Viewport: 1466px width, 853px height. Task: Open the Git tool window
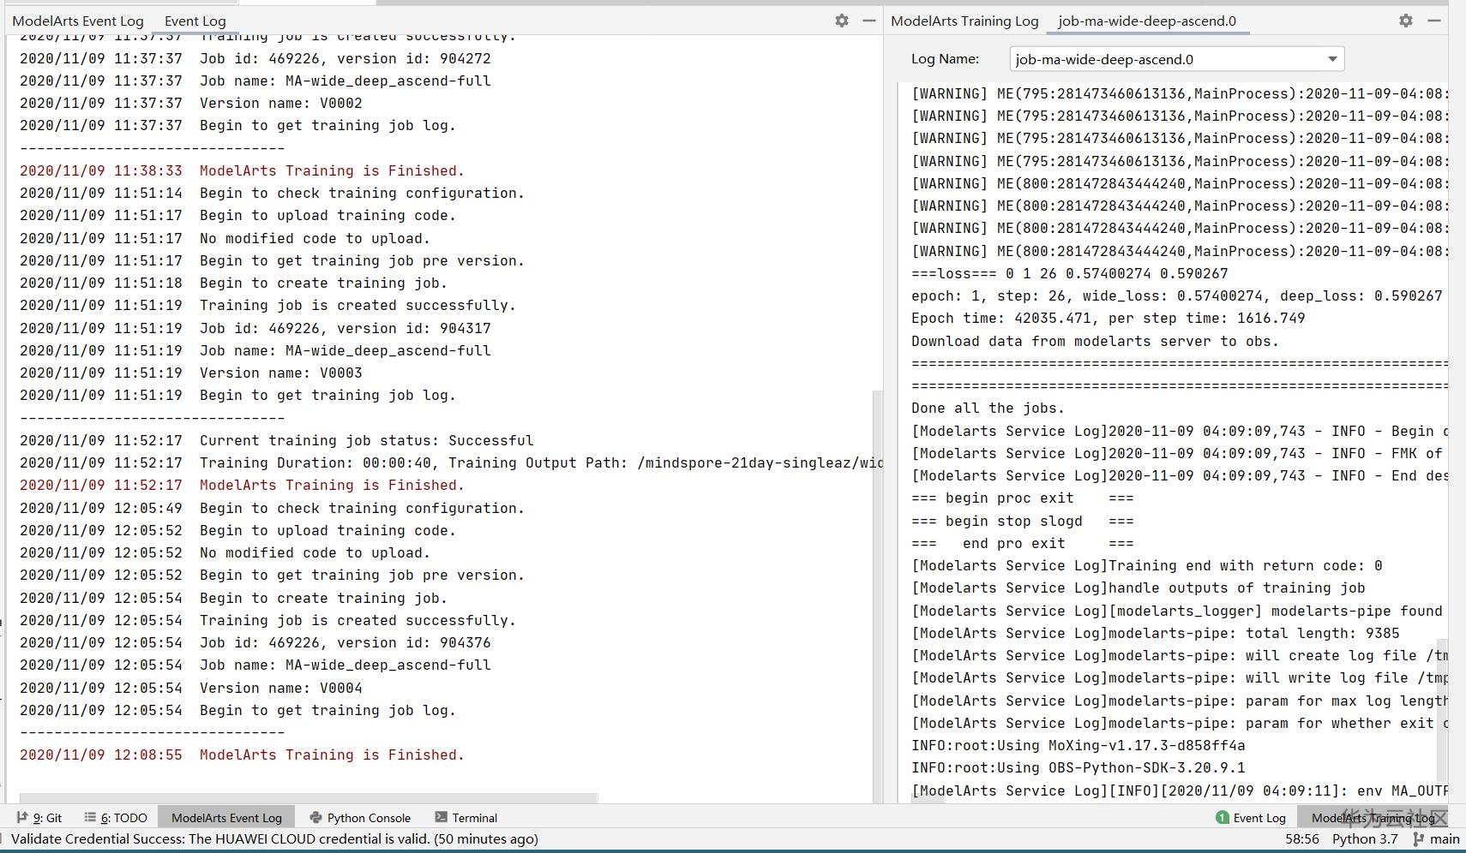[x=39, y=818]
